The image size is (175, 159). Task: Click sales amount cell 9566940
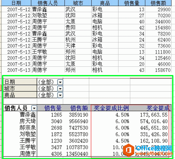tap(79, 121)
